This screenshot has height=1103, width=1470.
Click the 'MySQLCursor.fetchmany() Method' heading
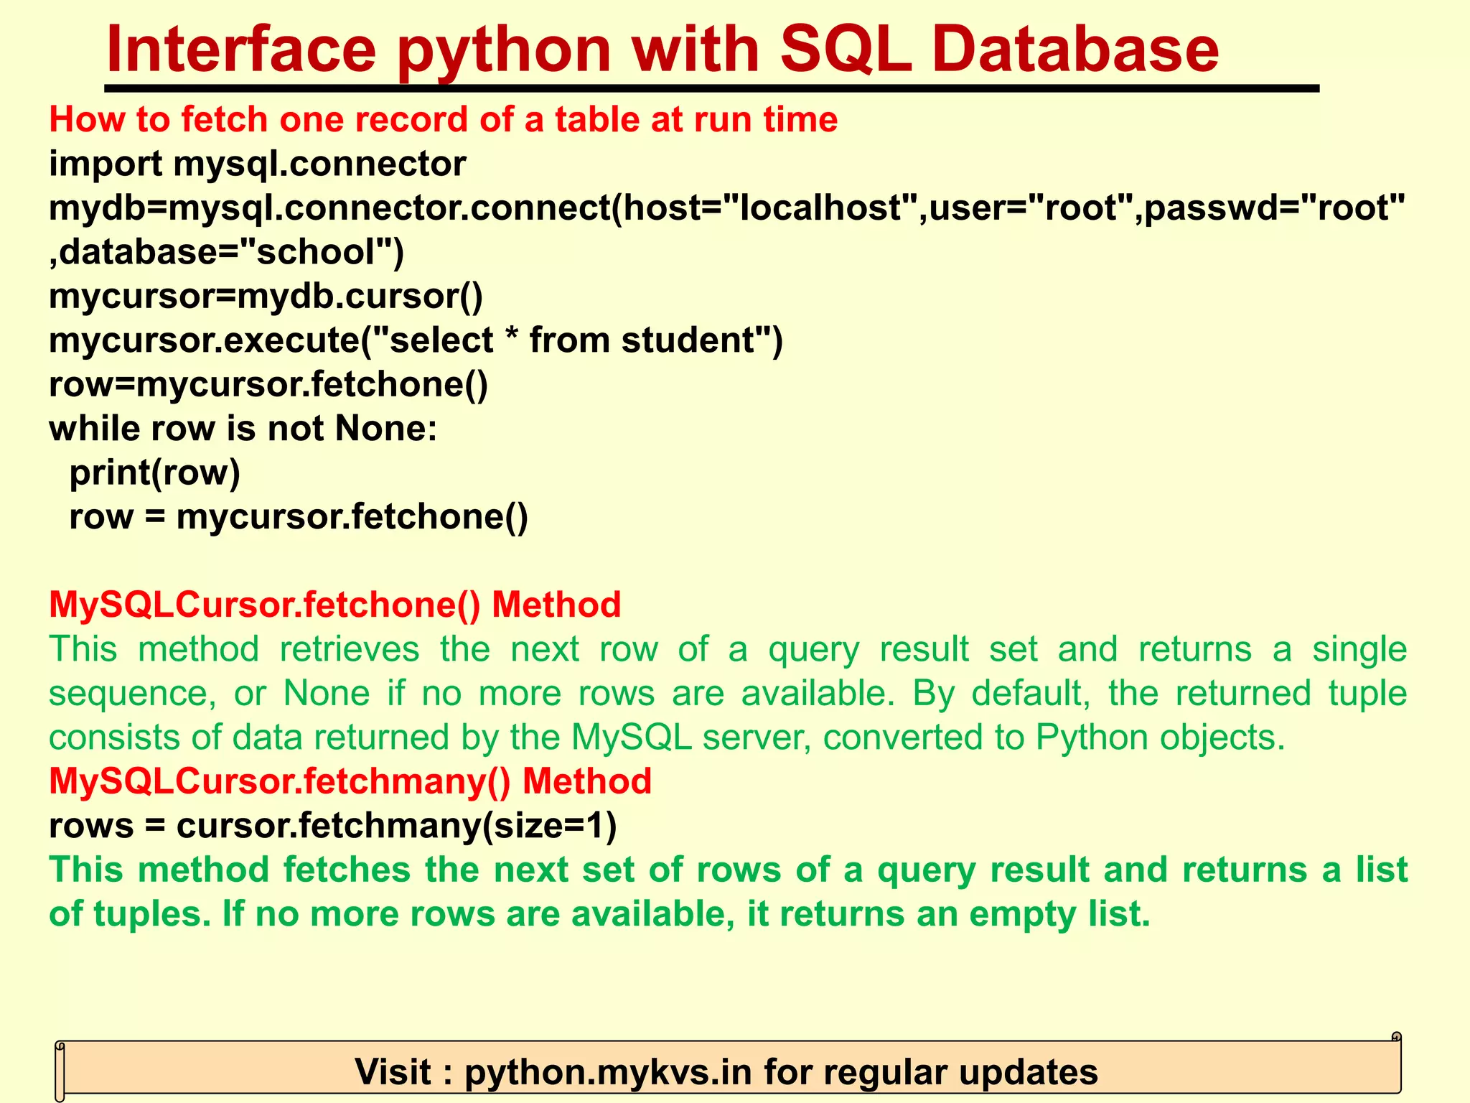click(350, 781)
